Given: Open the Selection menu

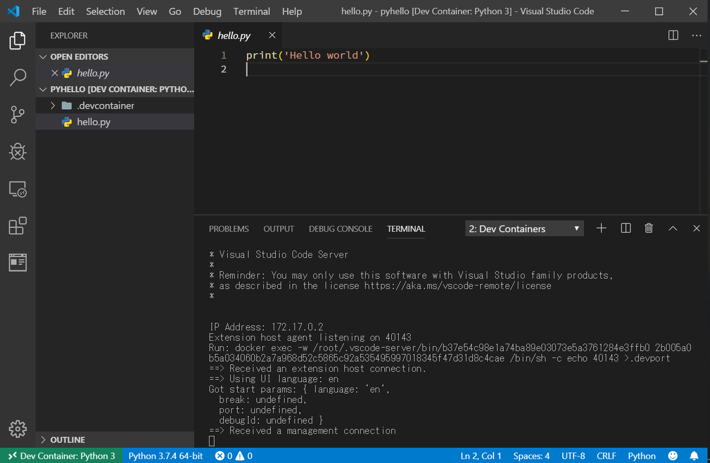Looking at the screenshot, I should click(105, 11).
